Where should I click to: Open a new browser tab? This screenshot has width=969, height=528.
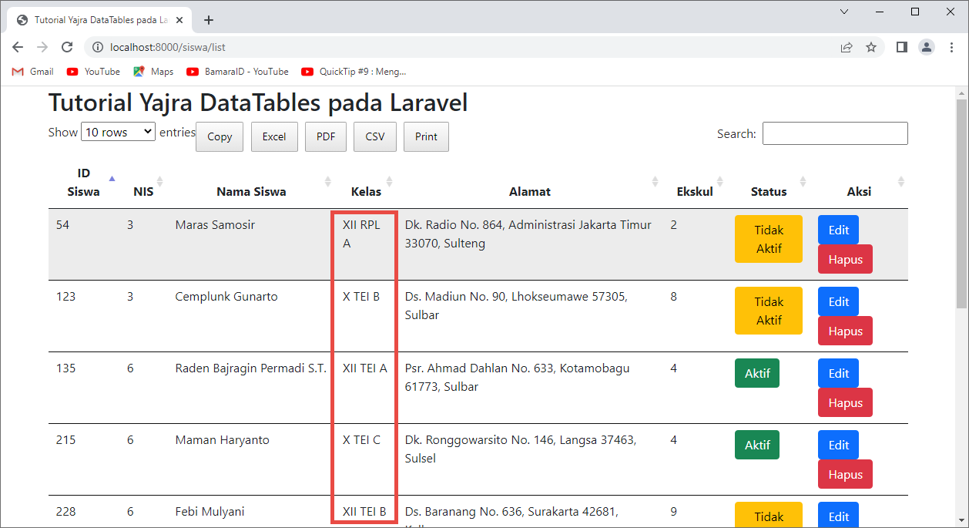click(209, 20)
